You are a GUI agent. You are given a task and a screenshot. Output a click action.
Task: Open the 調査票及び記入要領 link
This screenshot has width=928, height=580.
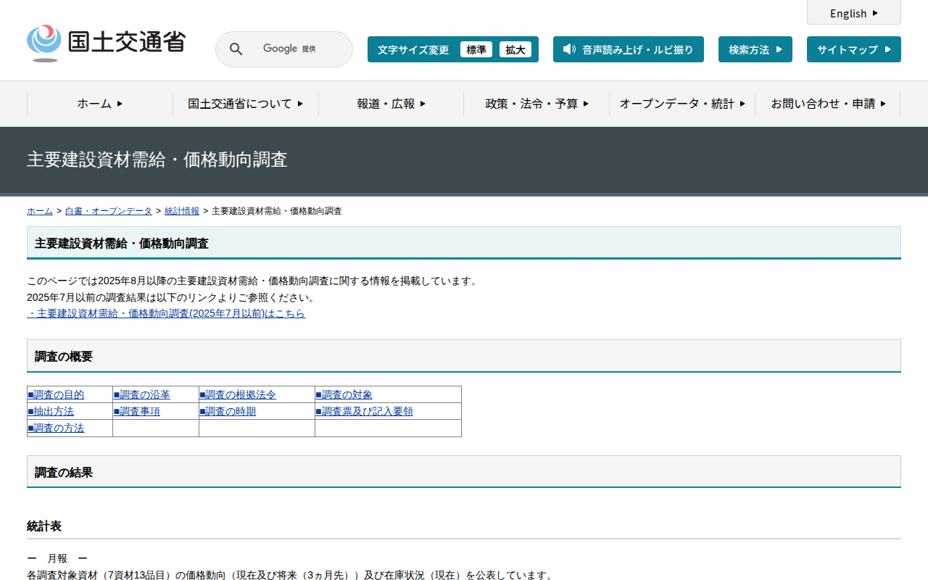coord(364,412)
